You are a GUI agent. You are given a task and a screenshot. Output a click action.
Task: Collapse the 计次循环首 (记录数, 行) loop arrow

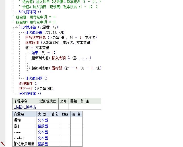tap(17, 28)
